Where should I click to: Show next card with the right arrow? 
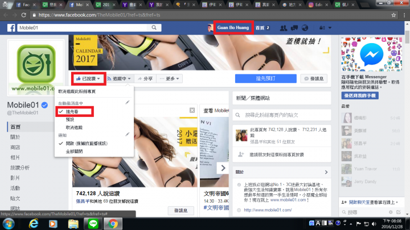click(223, 168)
